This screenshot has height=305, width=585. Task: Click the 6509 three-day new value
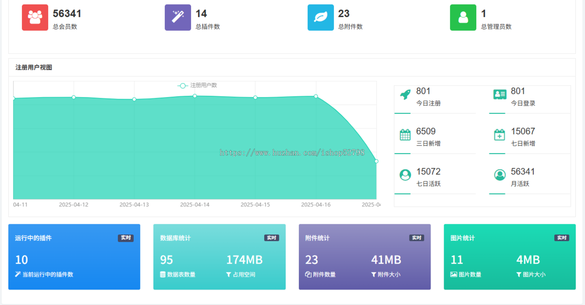pos(426,131)
